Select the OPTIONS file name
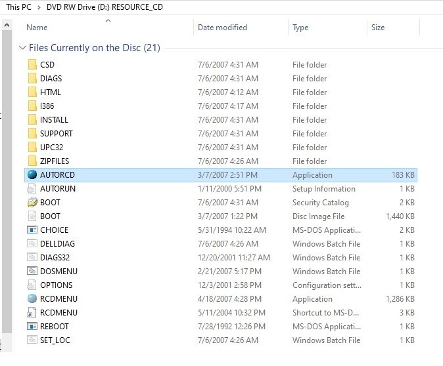Image resolution: width=443 pixels, height=366 pixels. 57,285
